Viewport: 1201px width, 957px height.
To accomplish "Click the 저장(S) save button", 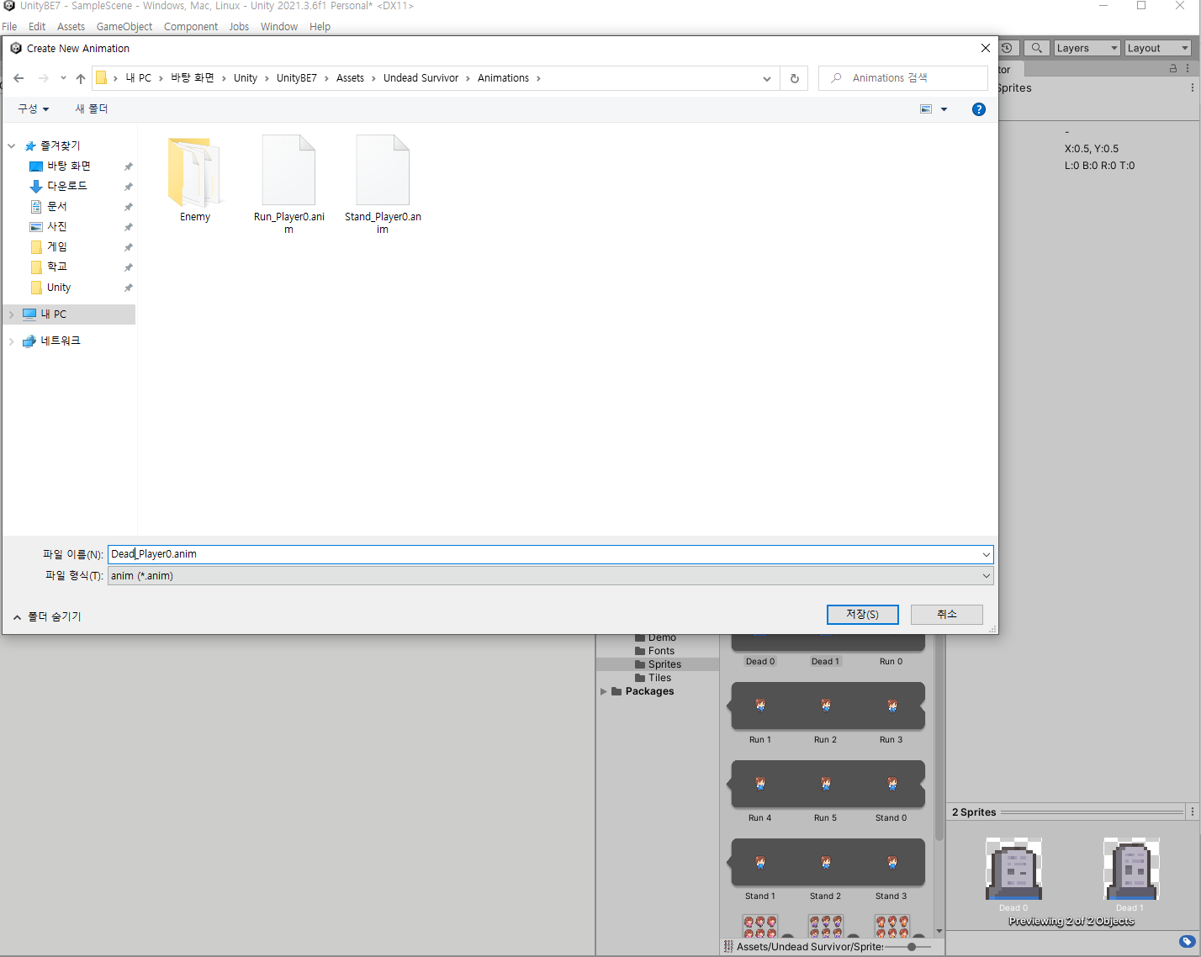I will pyautogui.click(x=862, y=615).
